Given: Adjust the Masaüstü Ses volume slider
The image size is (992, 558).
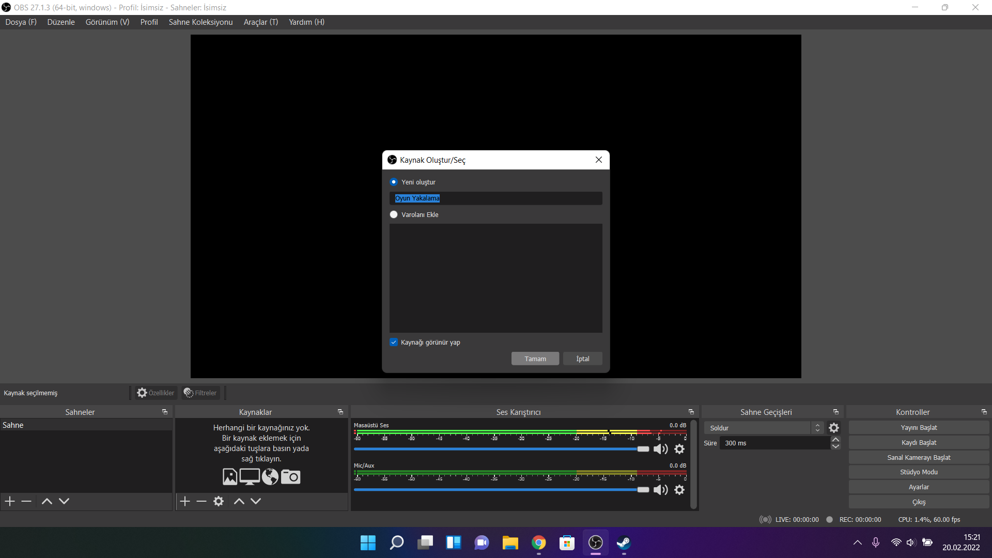Looking at the screenshot, I should (643, 449).
